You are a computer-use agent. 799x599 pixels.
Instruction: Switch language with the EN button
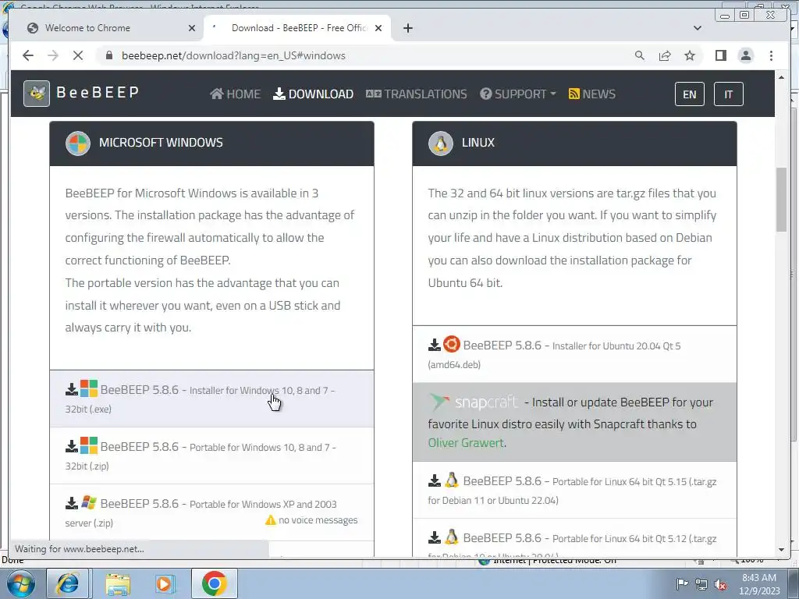pyautogui.click(x=690, y=94)
